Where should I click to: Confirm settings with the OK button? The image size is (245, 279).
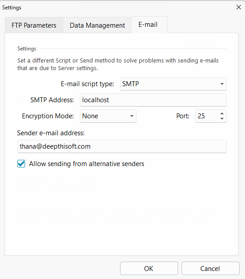pos(149,268)
